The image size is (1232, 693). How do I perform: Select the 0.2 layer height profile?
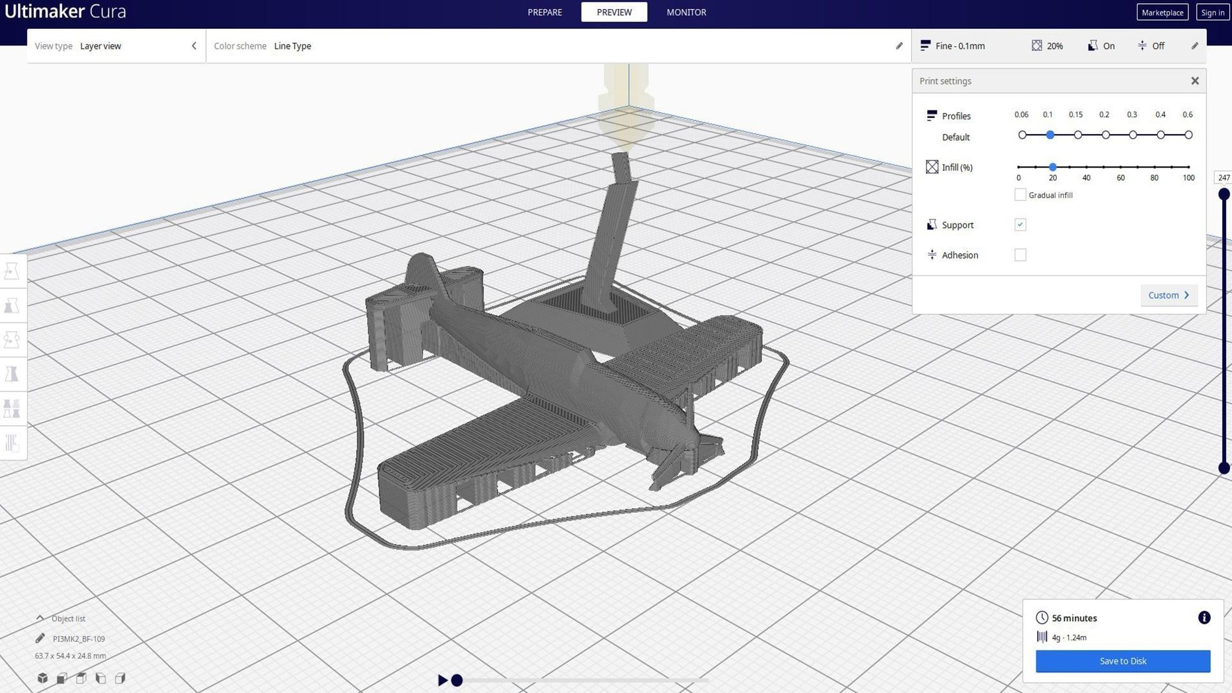tap(1105, 135)
